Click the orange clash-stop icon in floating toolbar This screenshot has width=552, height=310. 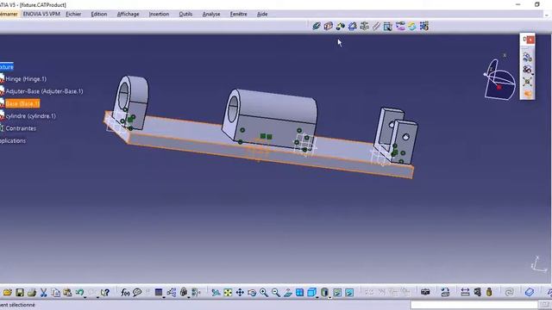coord(527,94)
